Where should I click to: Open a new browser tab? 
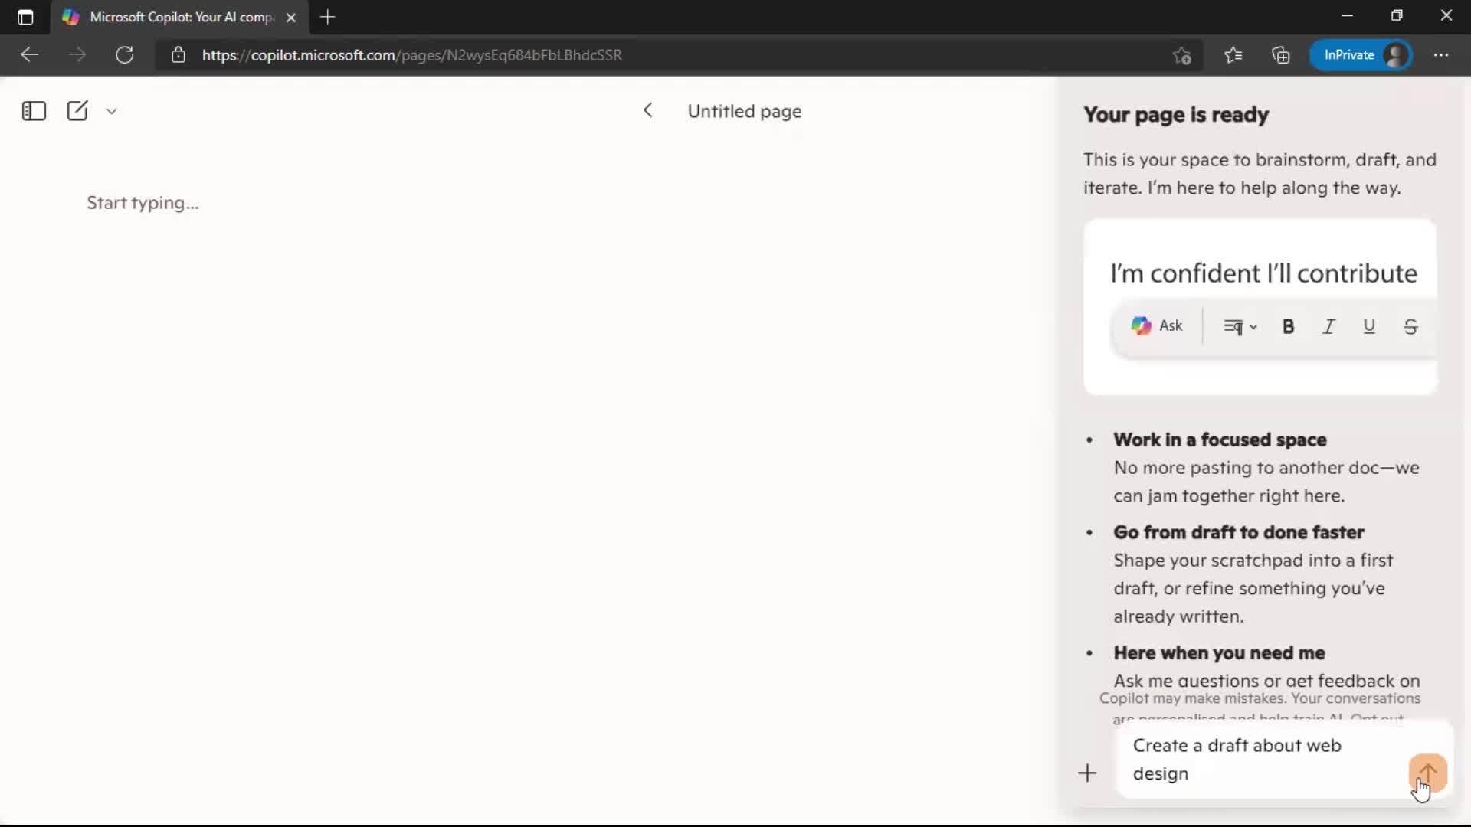tap(328, 17)
